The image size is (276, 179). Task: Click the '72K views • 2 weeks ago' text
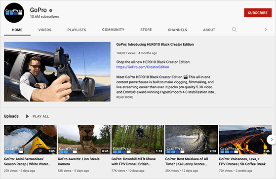(236, 171)
